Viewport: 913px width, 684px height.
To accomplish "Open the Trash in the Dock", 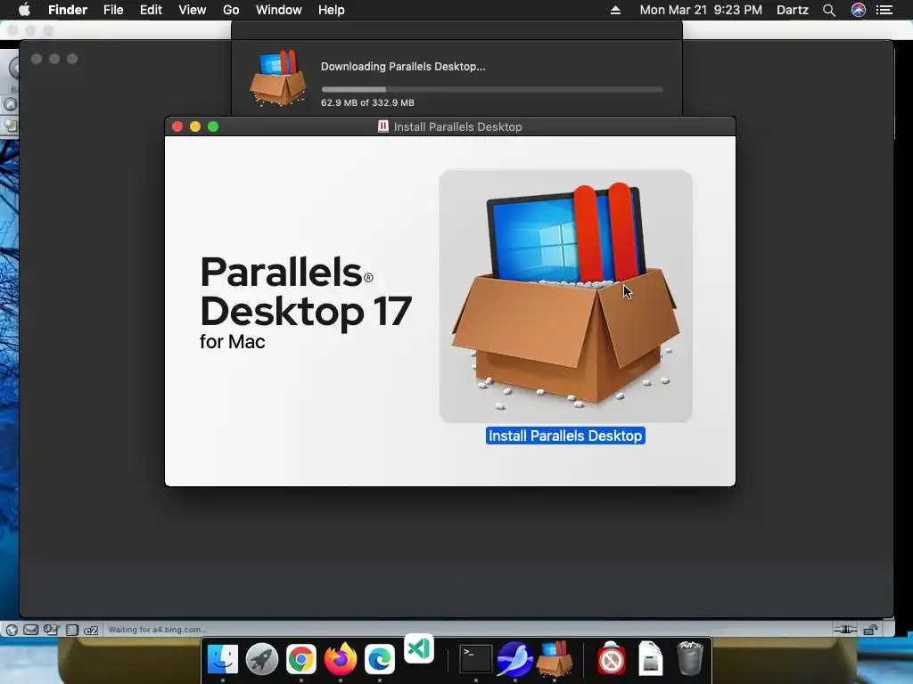I will click(690, 659).
